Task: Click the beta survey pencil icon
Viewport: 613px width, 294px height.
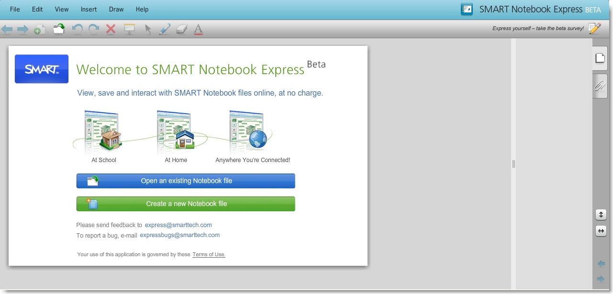Action: pos(594,28)
